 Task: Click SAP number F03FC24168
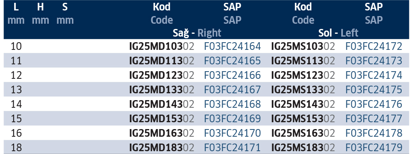click(233, 104)
